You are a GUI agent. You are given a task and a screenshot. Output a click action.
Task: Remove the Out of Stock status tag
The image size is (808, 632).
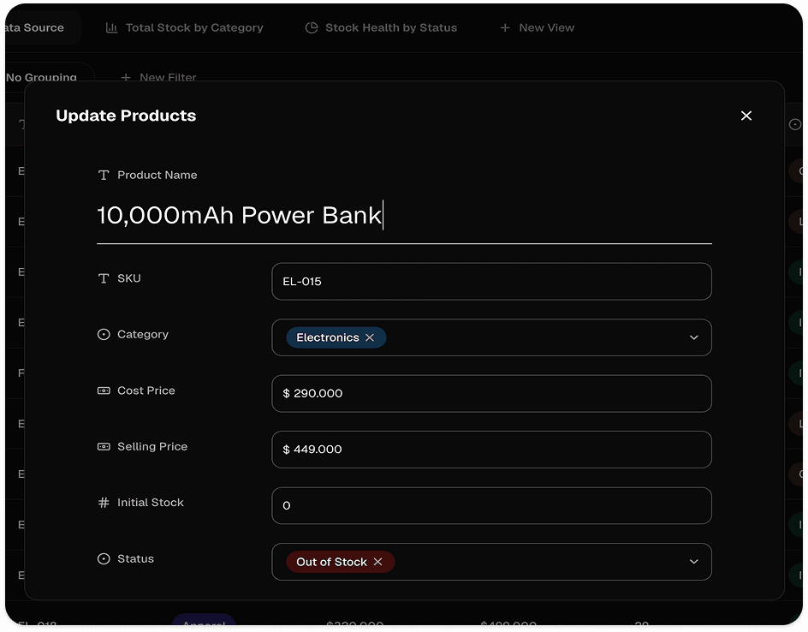pyautogui.click(x=377, y=562)
